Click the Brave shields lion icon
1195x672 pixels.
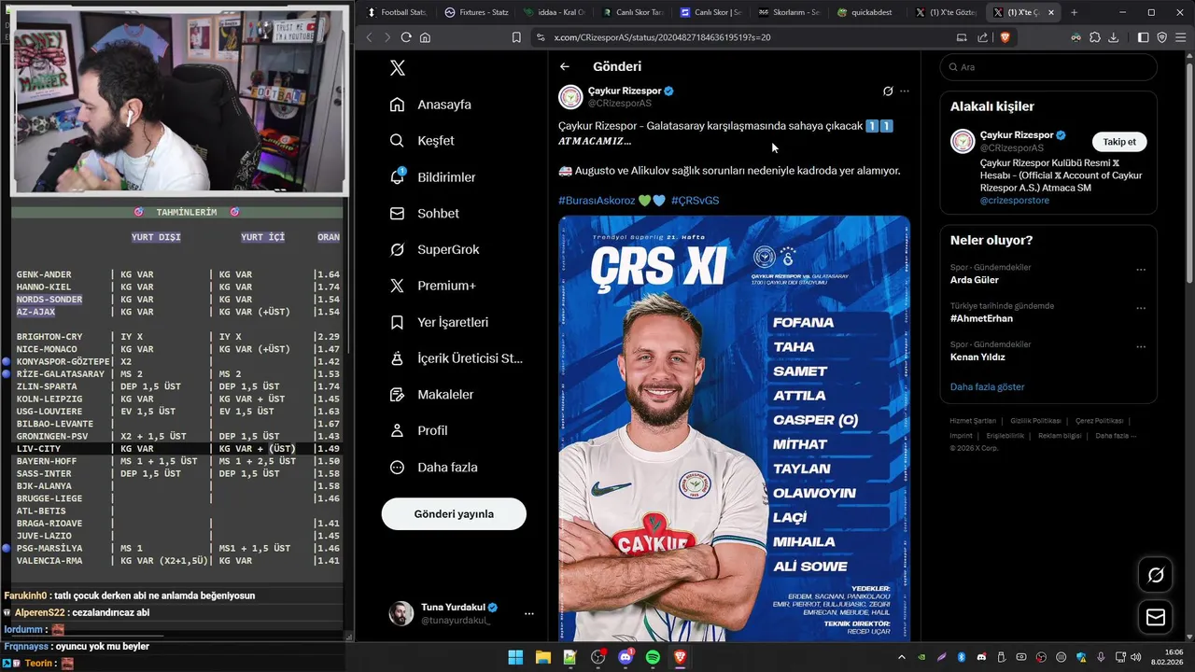point(1005,37)
